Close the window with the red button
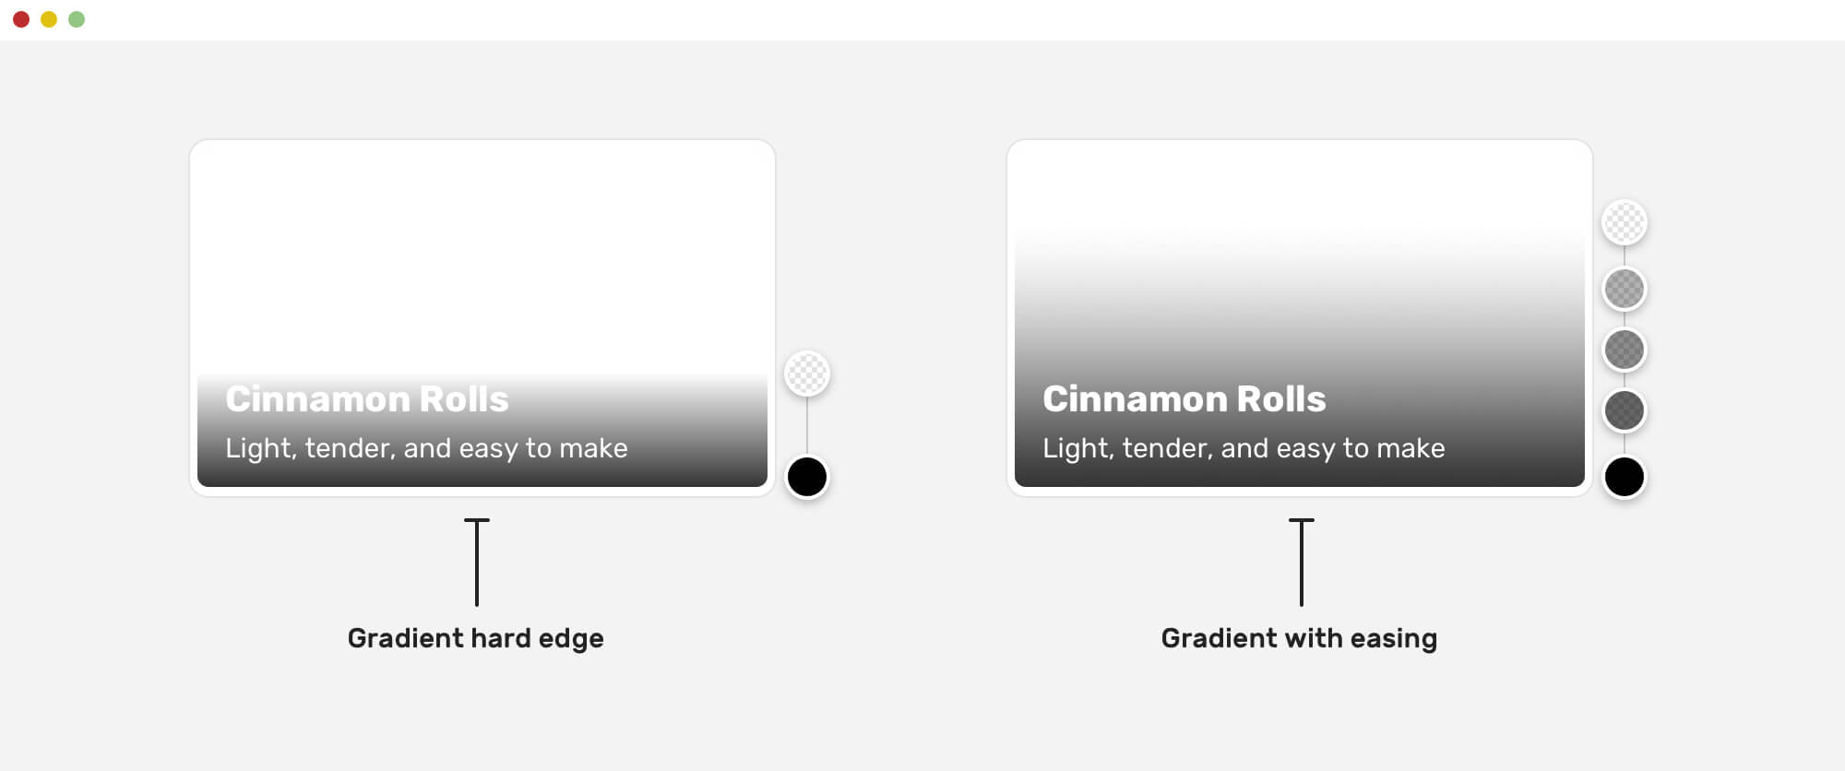 point(21,19)
